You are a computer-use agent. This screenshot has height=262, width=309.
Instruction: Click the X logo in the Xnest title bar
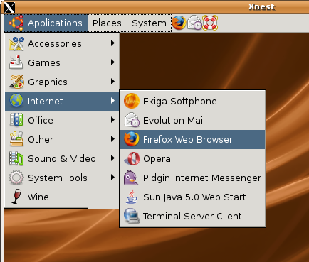tap(9, 8)
